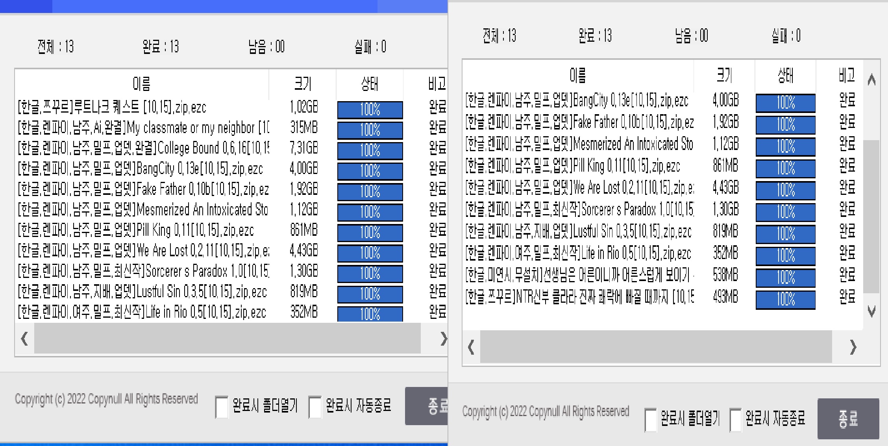Image resolution: width=888 pixels, height=446 pixels.
Task: Enable 완료시 폴더열기 checkbox in right window
Action: [651, 420]
